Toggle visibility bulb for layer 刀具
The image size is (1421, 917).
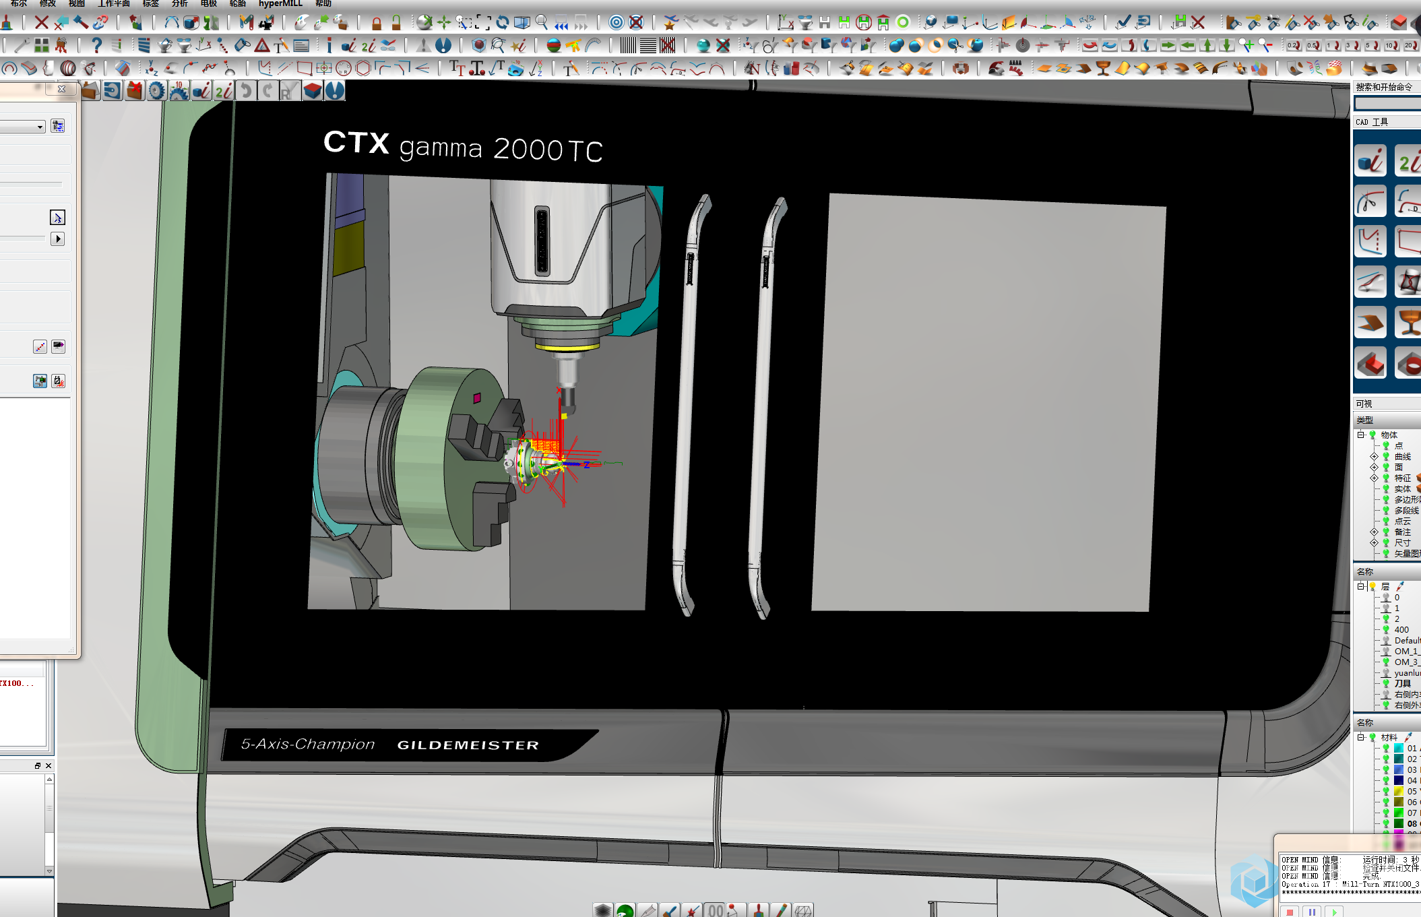click(x=1386, y=684)
